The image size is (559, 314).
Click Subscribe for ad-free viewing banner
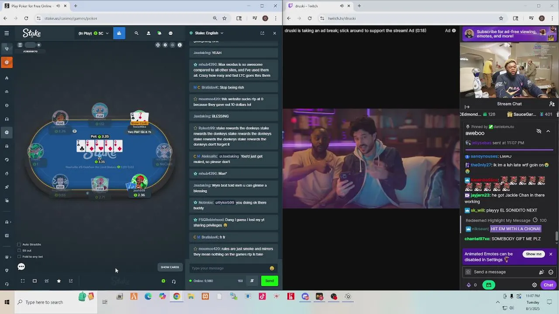pos(509,34)
